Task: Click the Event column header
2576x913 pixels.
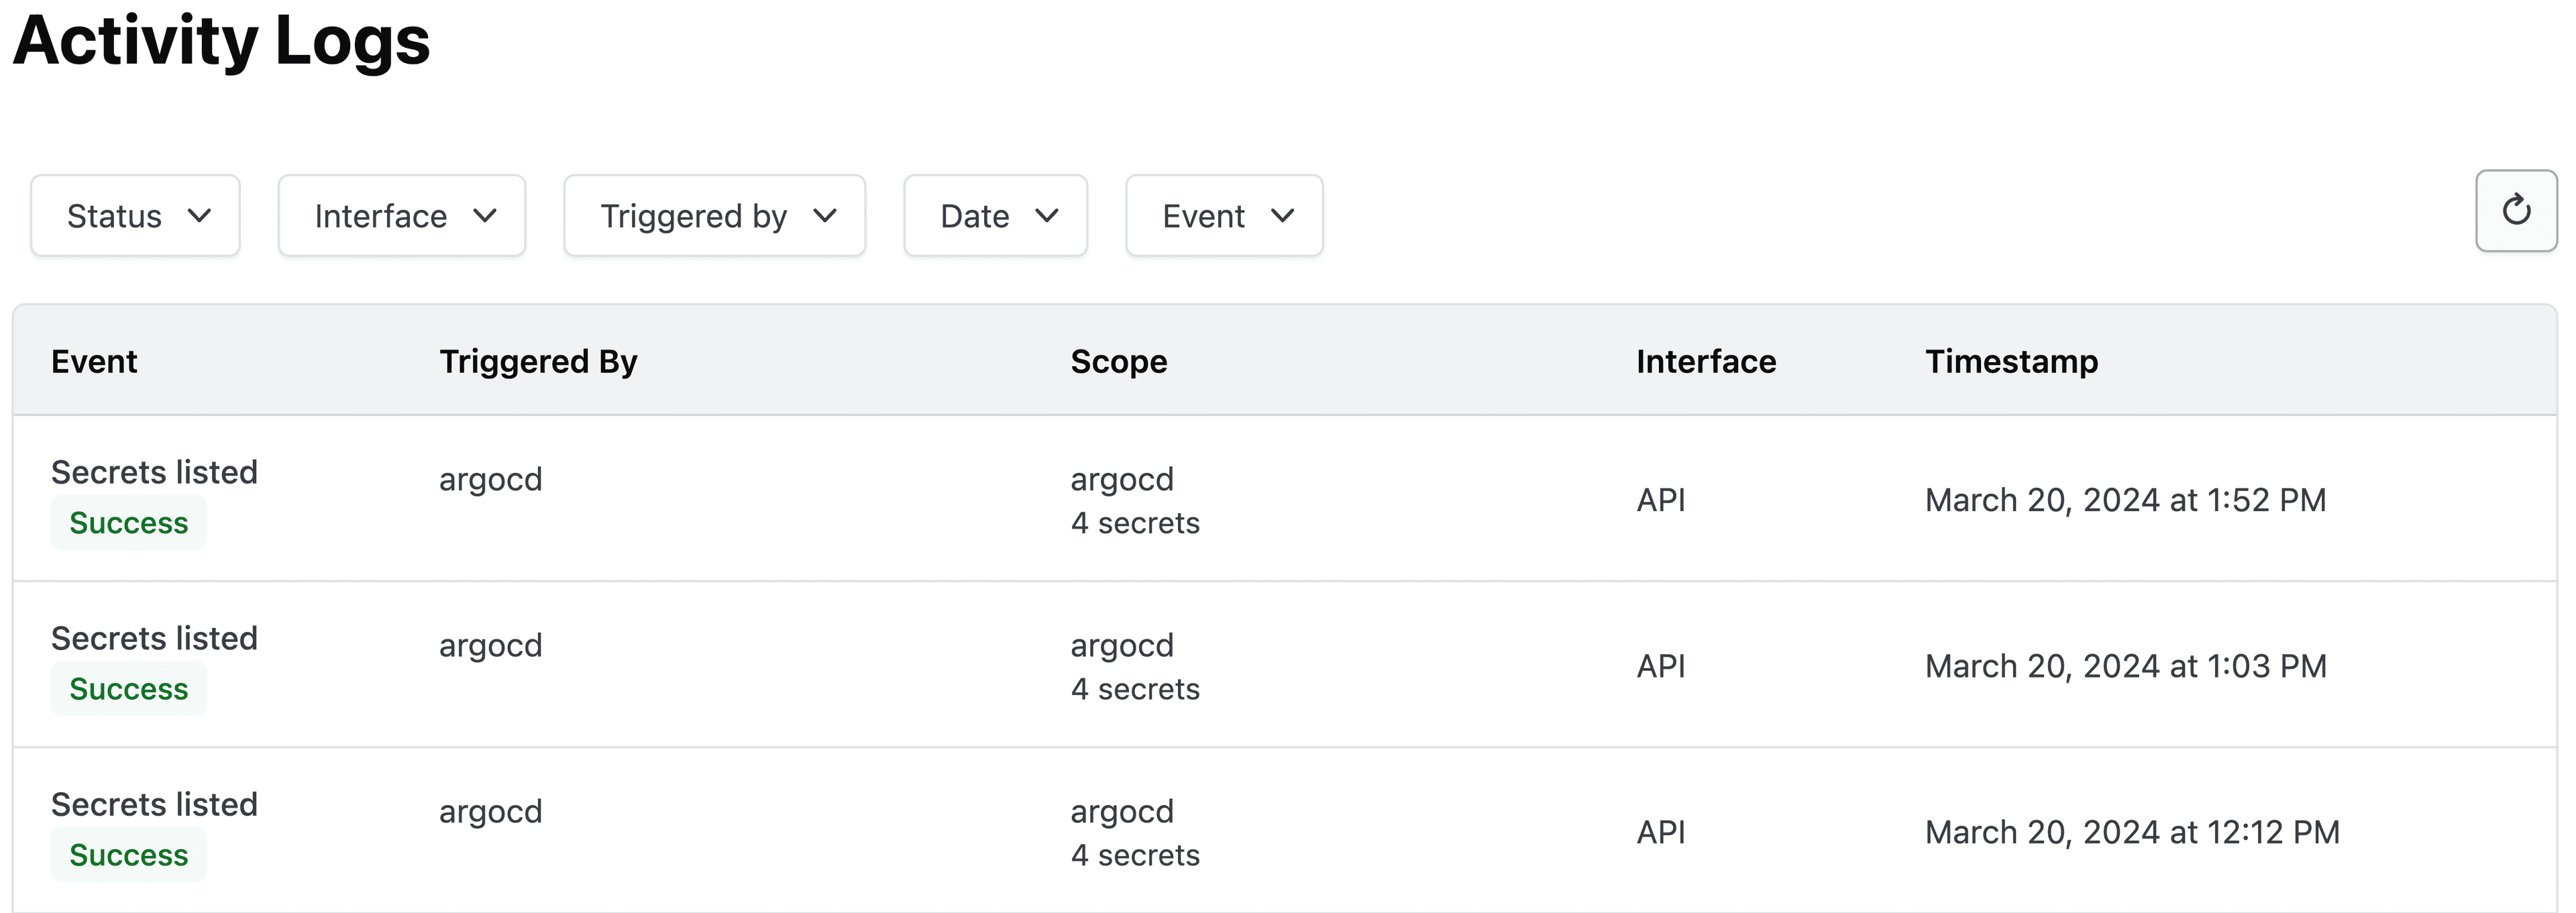Action: coord(94,361)
